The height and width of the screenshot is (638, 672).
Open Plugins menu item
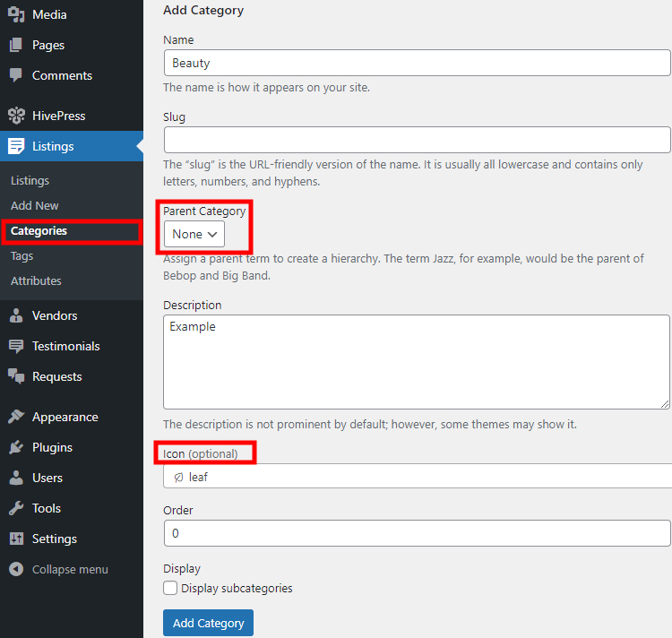point(72,447)
